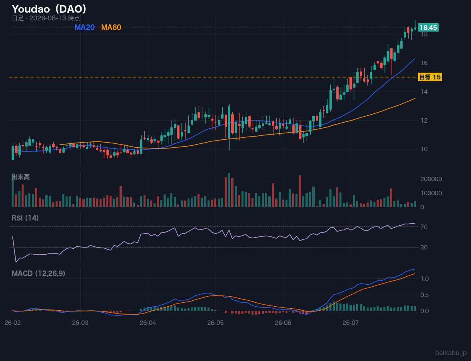Click the MACD axis value 0.5
471x361 pixels.
click(425, 295)
